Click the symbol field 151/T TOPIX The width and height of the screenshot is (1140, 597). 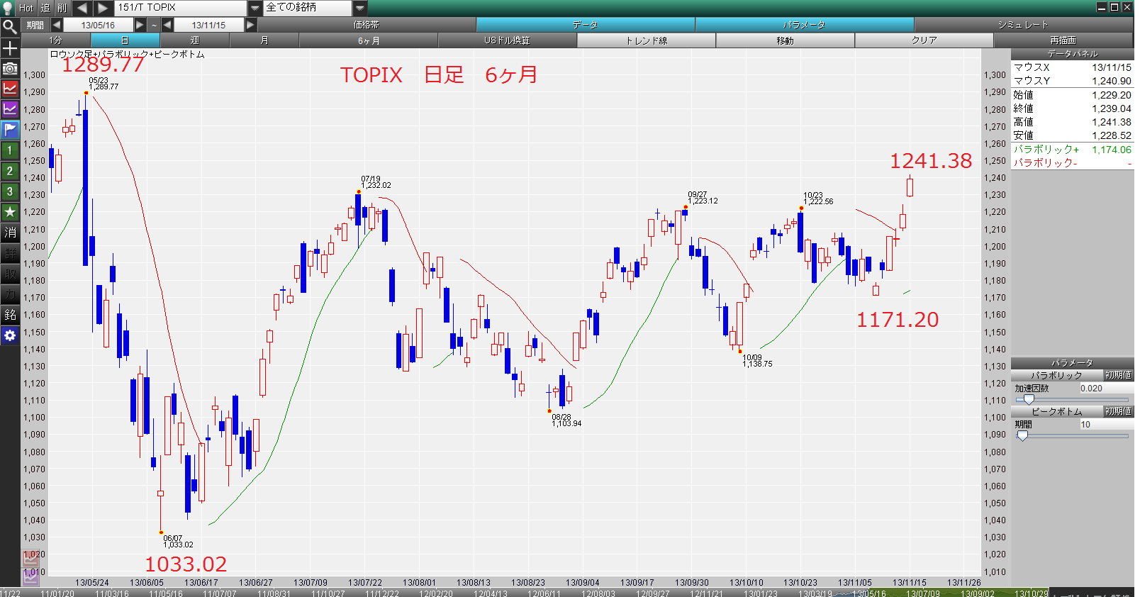tap(181, 8)
